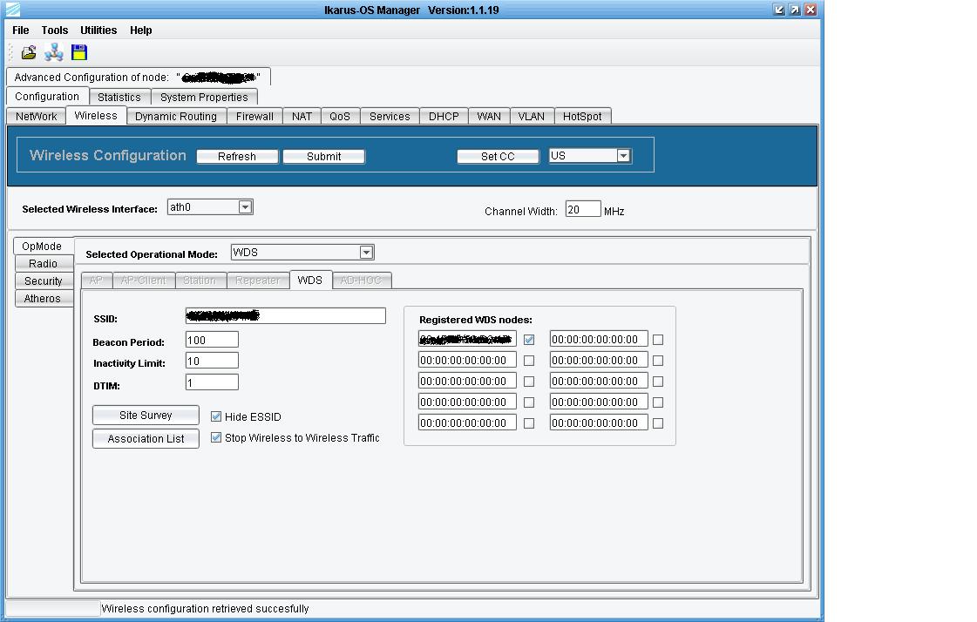This screenshot has height=622, width=977.
Task: Open the Selected Operational Mode dropdown
Action: pyautogui.click(x=302, y=252)
